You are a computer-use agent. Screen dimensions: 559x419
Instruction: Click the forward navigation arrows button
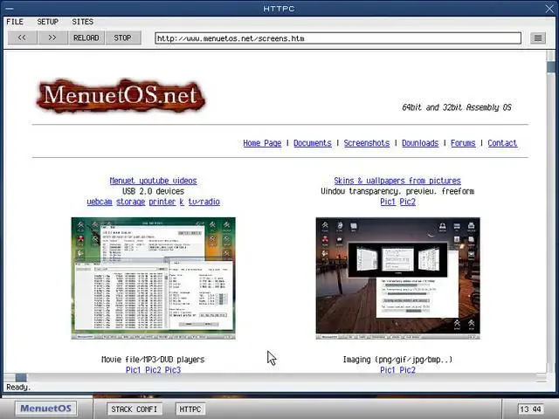pyautogui.click(x=52, y=38)
